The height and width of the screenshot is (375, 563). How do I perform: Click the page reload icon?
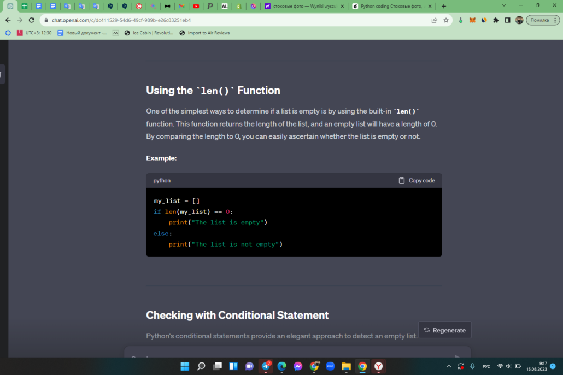click(x=31, y=20)
